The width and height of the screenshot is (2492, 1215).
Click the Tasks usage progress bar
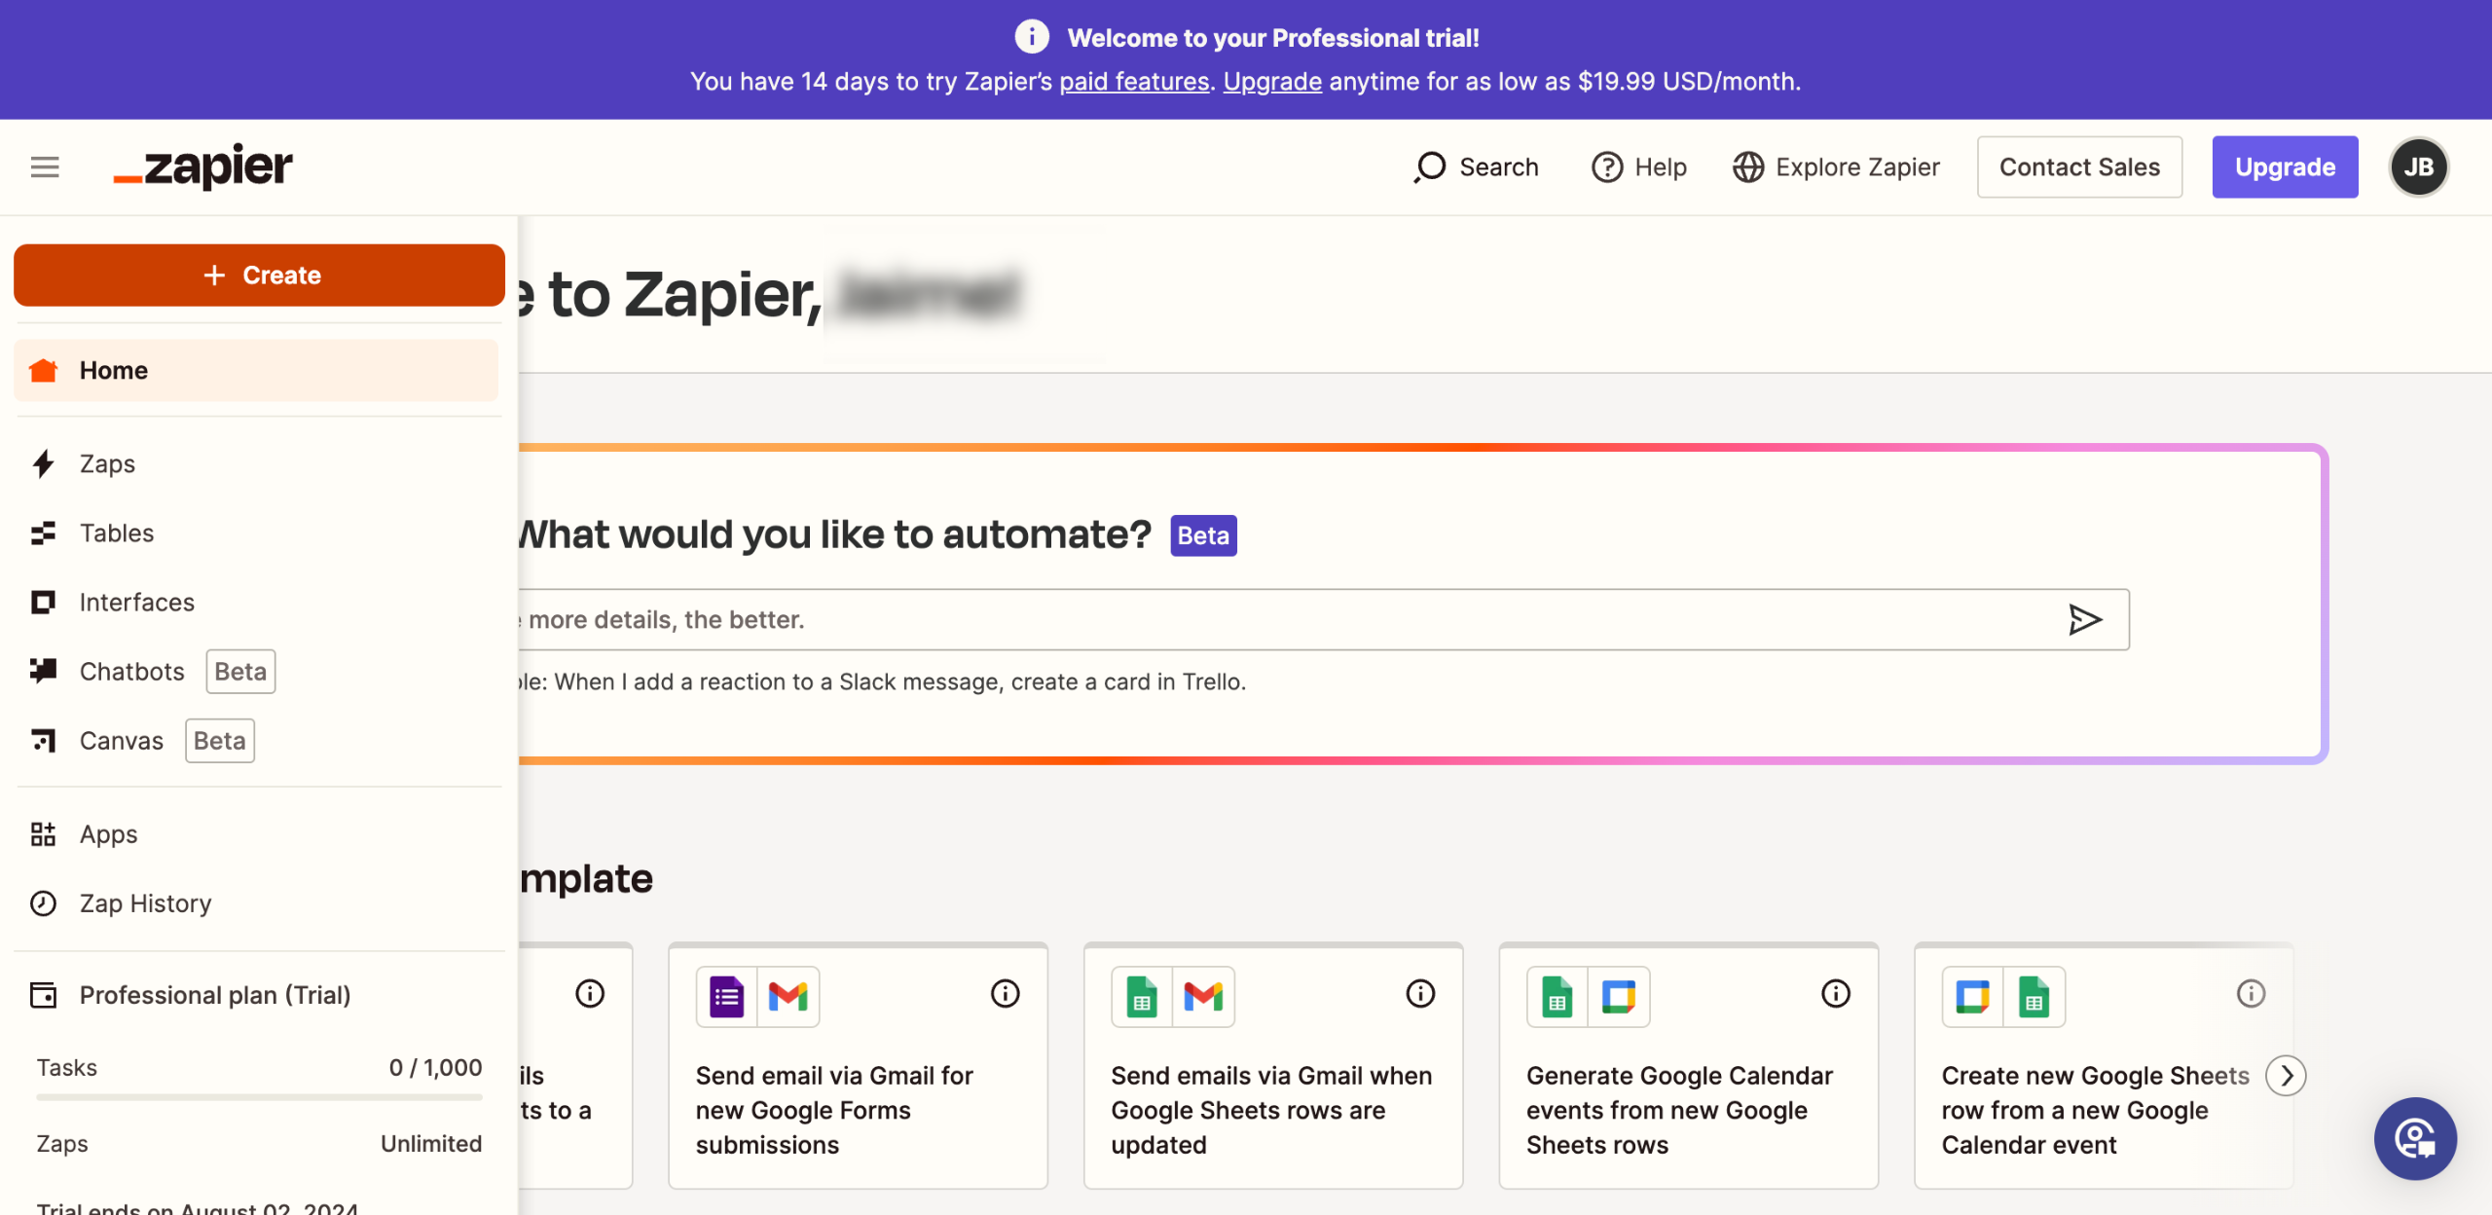(259, 1097)
